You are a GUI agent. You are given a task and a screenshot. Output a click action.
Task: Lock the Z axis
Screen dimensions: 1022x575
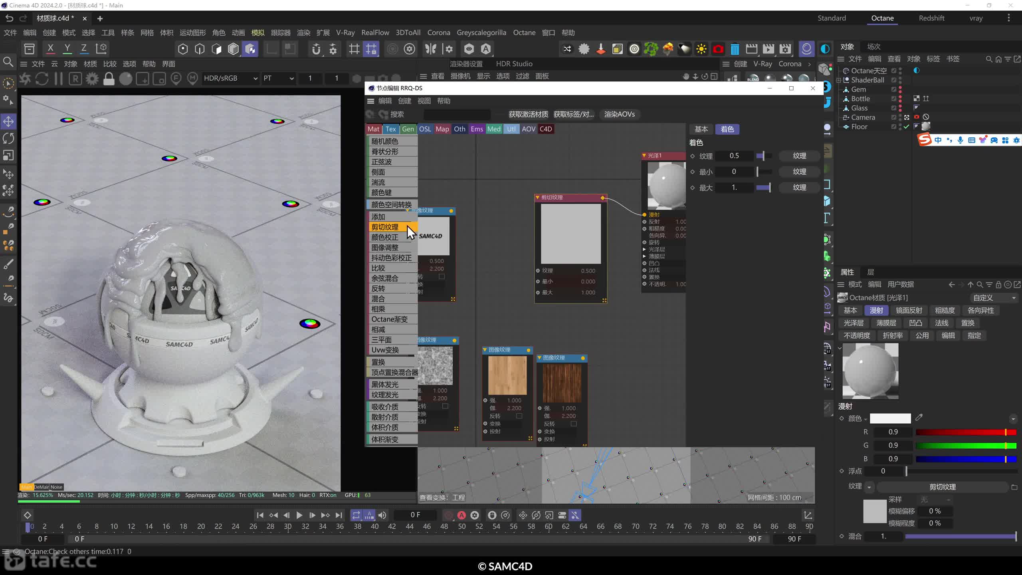[84, 49]
